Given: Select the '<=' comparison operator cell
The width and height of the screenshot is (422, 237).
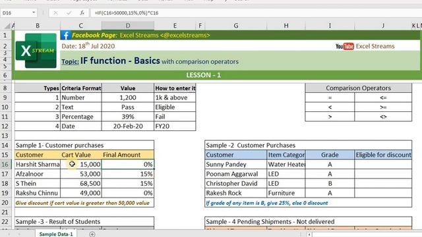Looking at the screenshot, I should coord(383,97).
